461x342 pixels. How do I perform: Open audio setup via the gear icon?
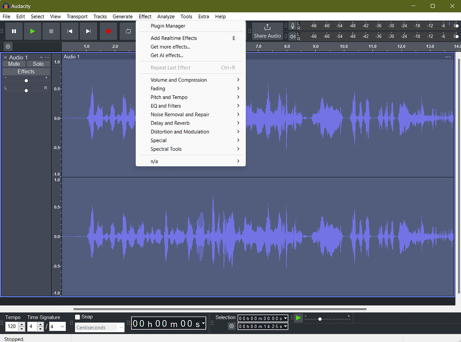(8, 47)
